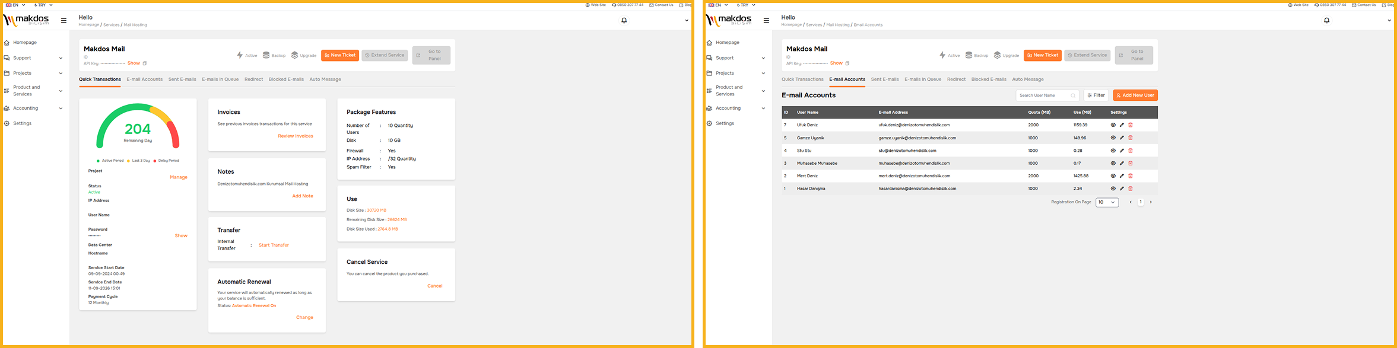Open EN language dropdown on Quick Transactions page

coord(15,5)
